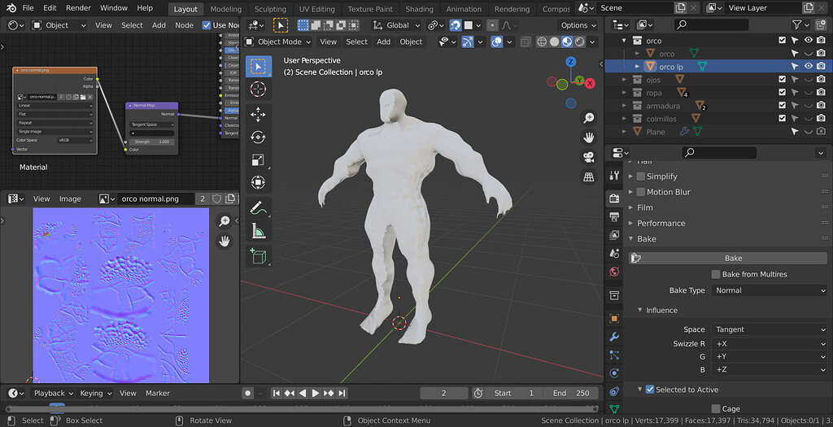Switch perspective/orthographic grid icon
Viewport: 833px width, 427px height.
(x=589, y=176)
